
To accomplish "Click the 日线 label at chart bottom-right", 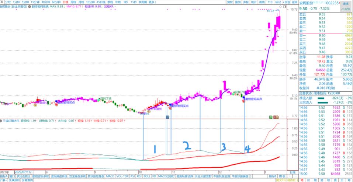I will [292, 172].
